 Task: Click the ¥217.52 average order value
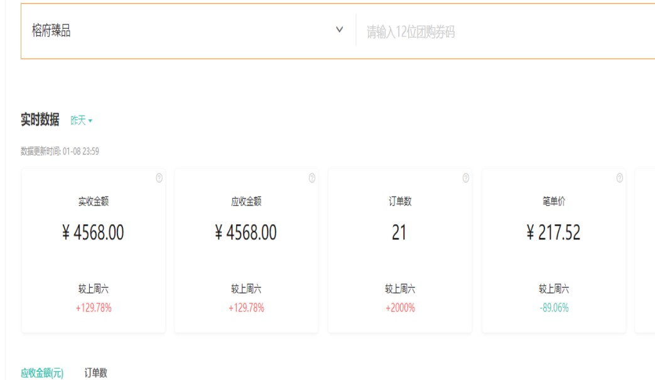(554, 233)
